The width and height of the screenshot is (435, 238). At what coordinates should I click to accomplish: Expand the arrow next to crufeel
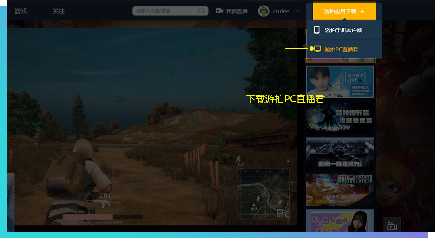[297, 11]
